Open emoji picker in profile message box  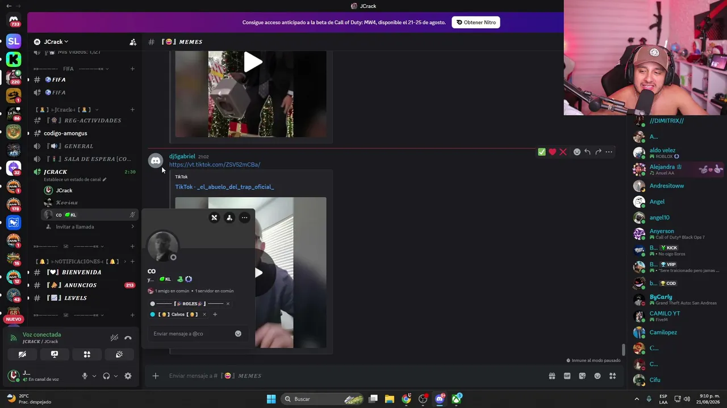pos(238,334)
